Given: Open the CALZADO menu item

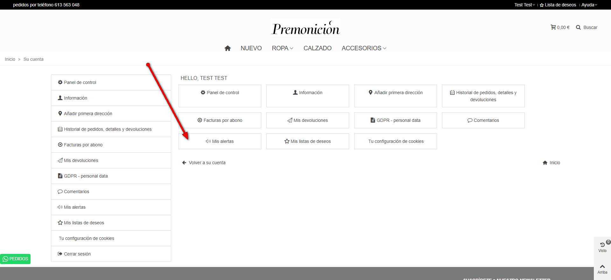Looking at the screenshot, I should pos(318,48).
